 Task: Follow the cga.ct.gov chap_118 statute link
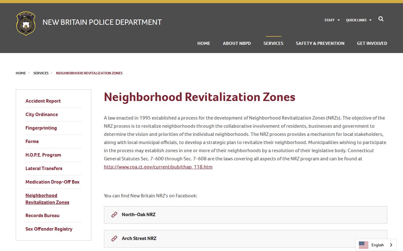(x=158, y=167)
